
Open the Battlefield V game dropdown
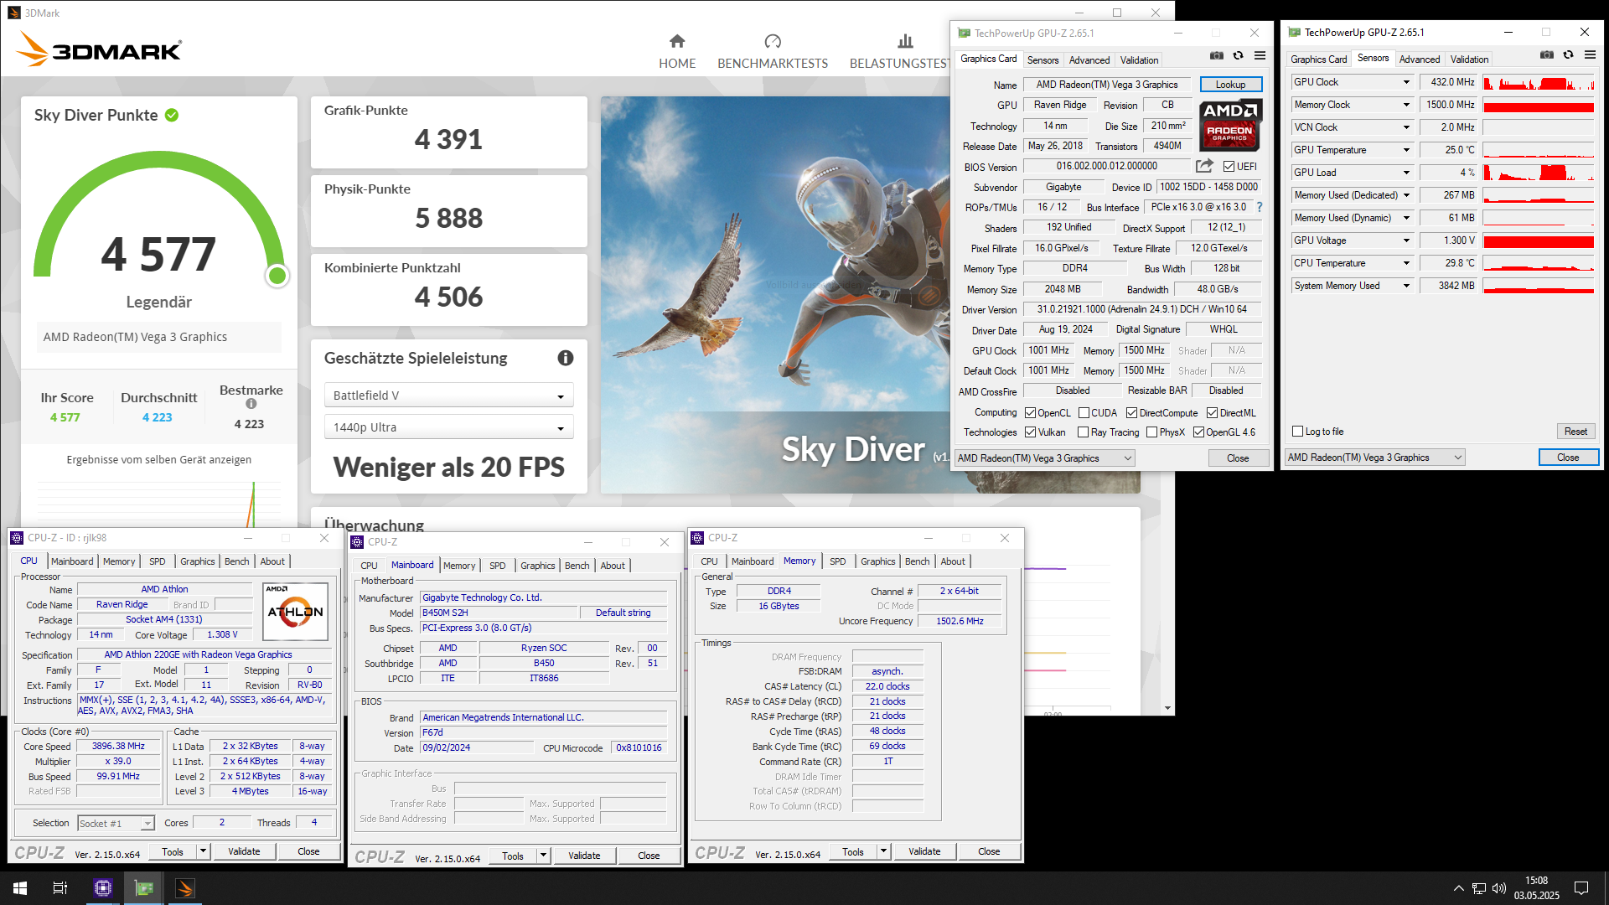coord(448,396)
